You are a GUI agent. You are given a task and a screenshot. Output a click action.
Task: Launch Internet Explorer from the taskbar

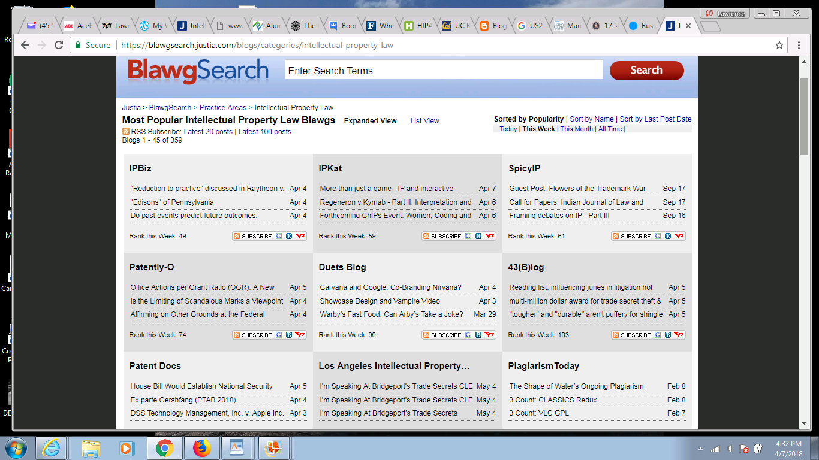coord(51,448)
